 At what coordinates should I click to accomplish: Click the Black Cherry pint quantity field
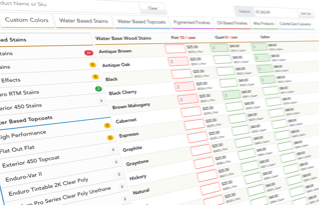pos(184,86)
